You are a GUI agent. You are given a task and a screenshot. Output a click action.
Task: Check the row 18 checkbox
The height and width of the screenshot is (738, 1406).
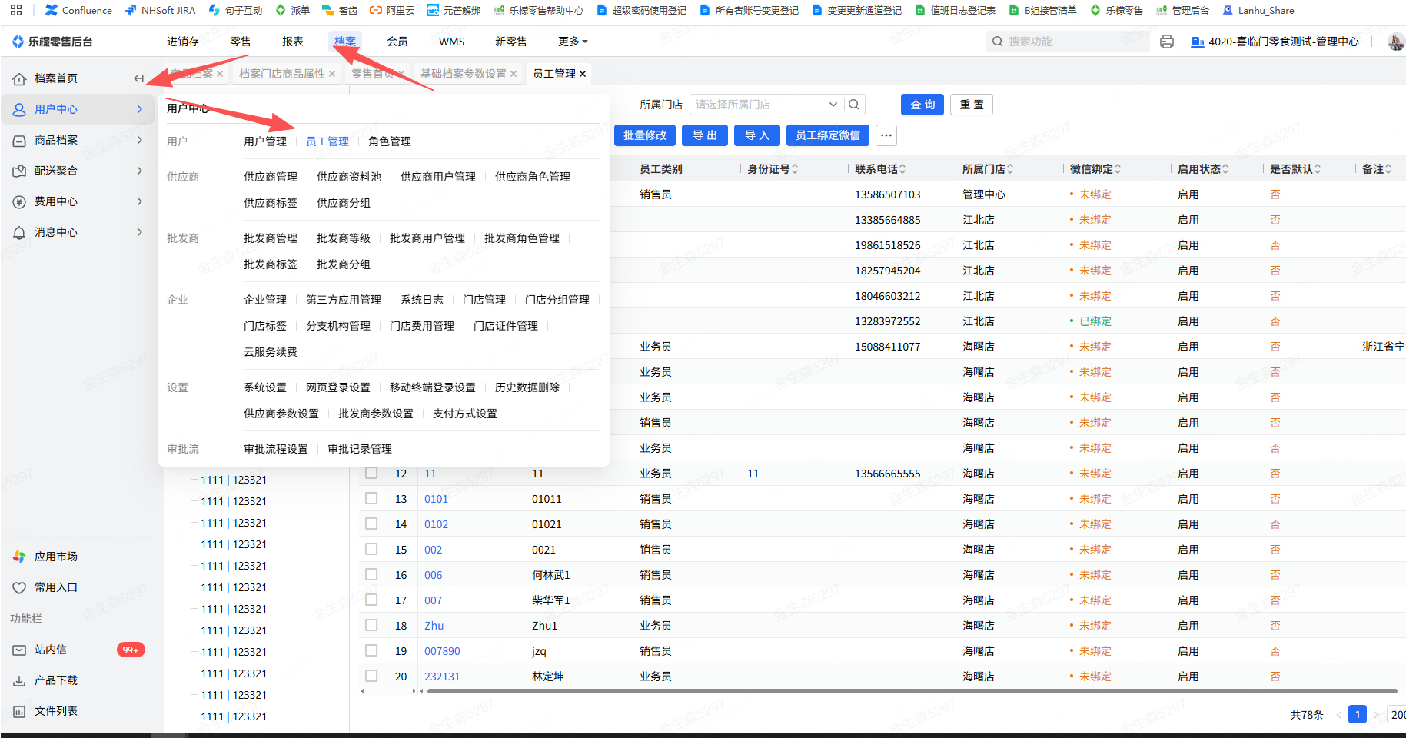click(371, 625)
